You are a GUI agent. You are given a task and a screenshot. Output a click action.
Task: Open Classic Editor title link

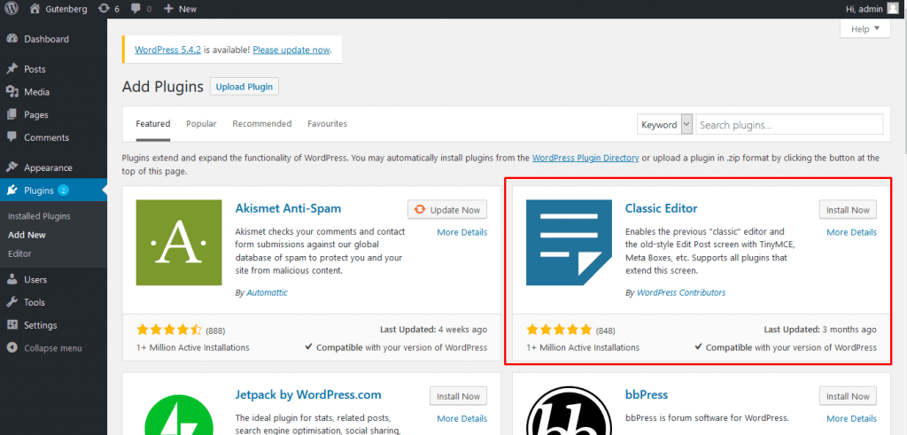[661, 208]
